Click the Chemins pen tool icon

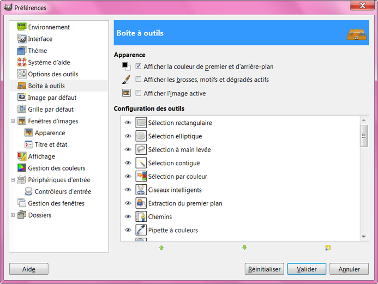coord(141,216)
